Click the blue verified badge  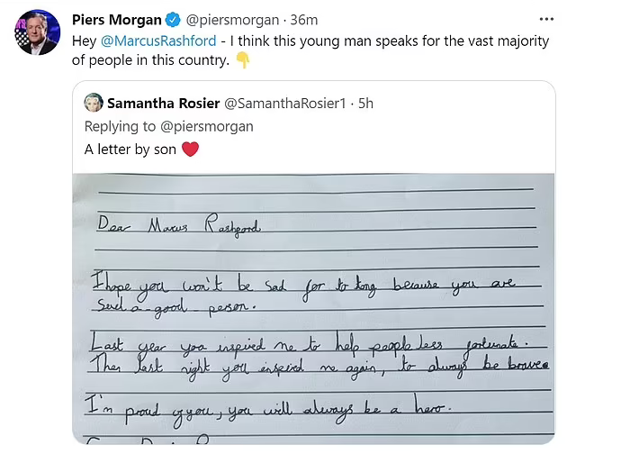tap(174, 20)
